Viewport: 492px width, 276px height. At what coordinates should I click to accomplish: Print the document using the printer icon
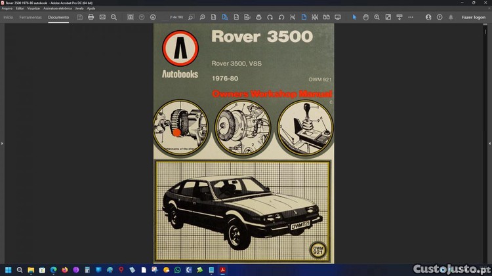[91, 17]
